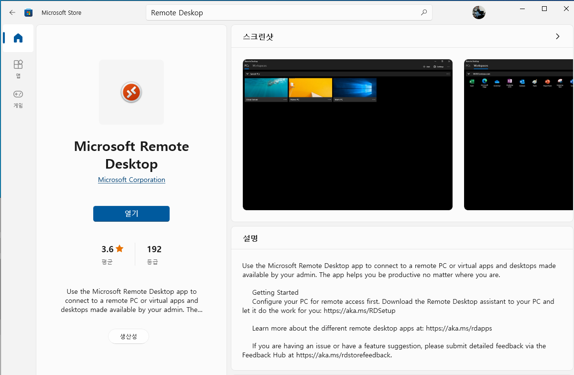574x375 pixels.
Task: Click the aka.ms/rdstorefeedback text
Action: point(344,355)
